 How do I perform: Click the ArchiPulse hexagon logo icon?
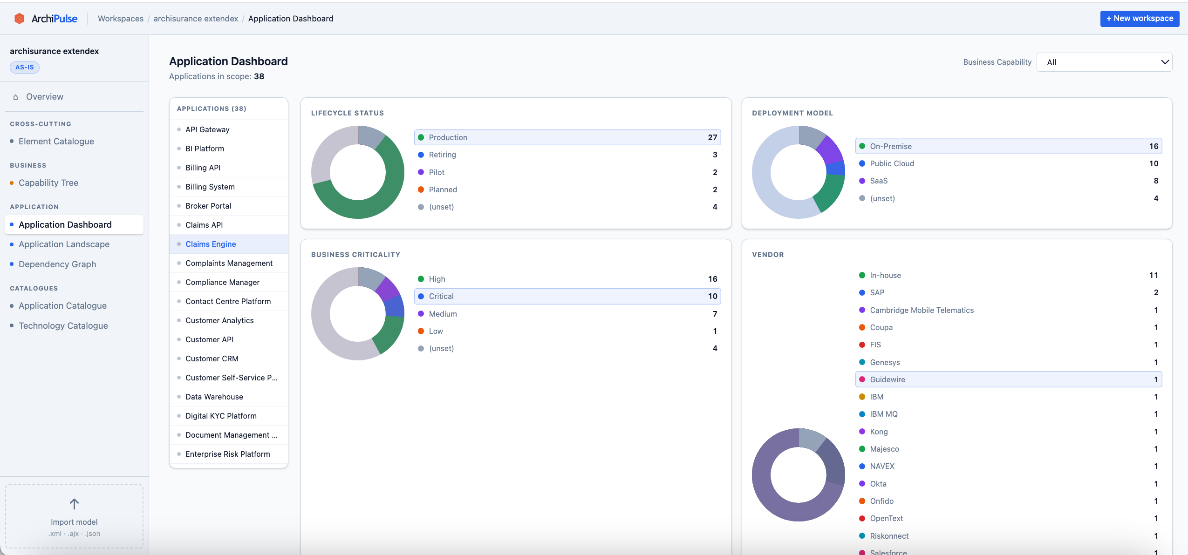tap(19, 18)
